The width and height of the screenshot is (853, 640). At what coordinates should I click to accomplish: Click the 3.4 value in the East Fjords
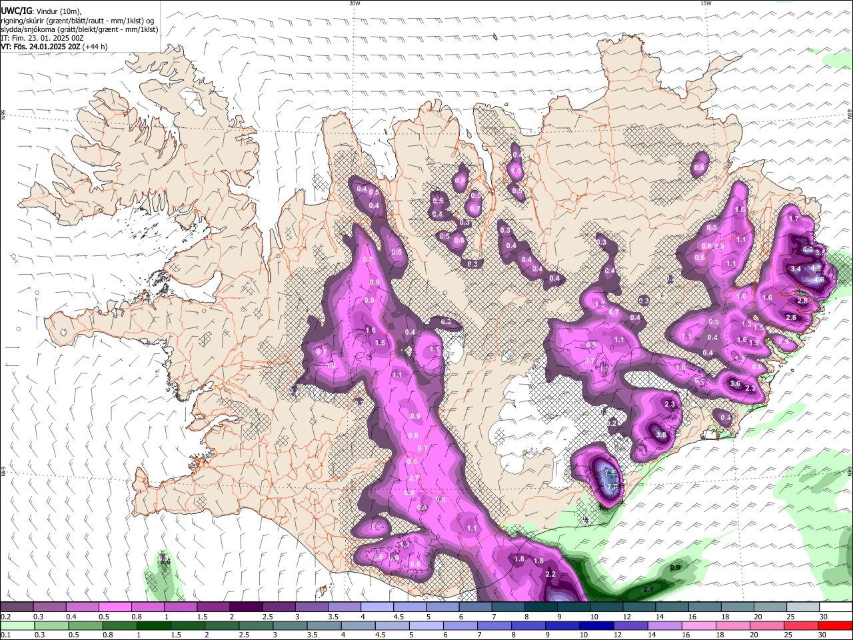[x=795, y=269]
